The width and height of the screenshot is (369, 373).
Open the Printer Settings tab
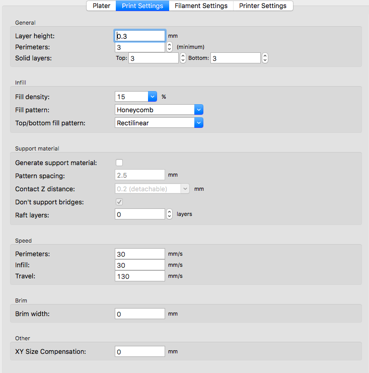262,6
